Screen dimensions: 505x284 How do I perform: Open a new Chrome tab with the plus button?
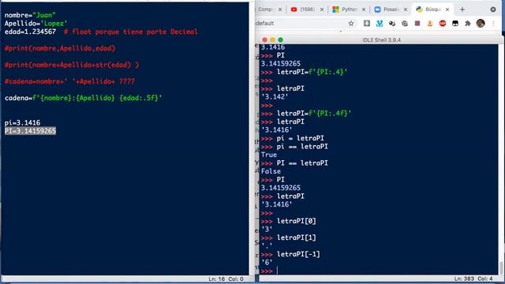point(462,9)
